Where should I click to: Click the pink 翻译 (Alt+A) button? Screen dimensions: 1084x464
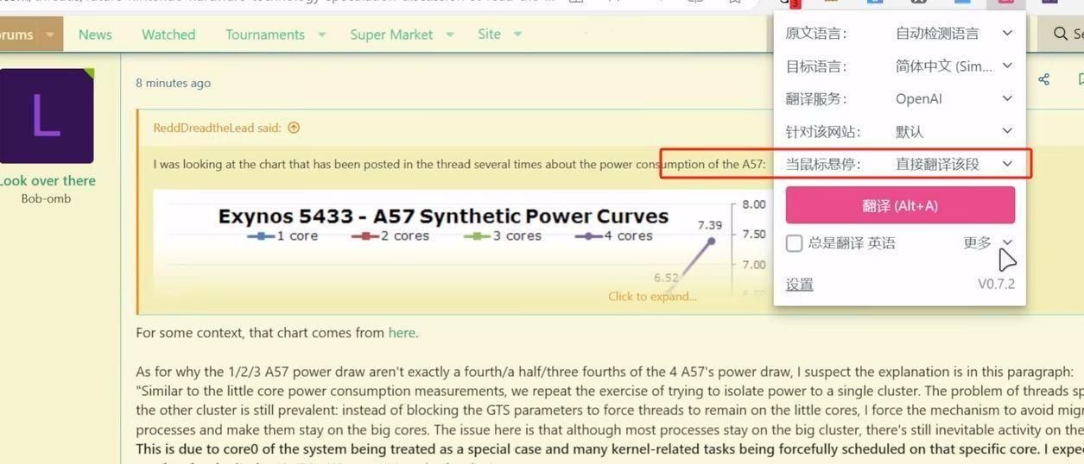click(x=900, y=205)
